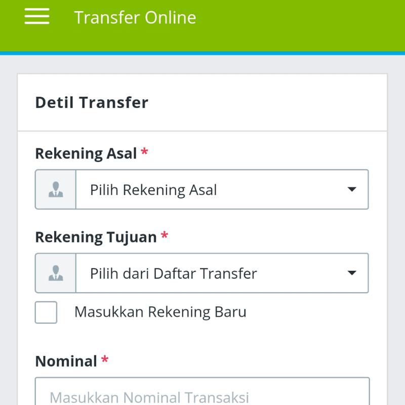Click the Rekening Asal label
Viewport: 405px width, 405px height.
click(x=85, y=153)
